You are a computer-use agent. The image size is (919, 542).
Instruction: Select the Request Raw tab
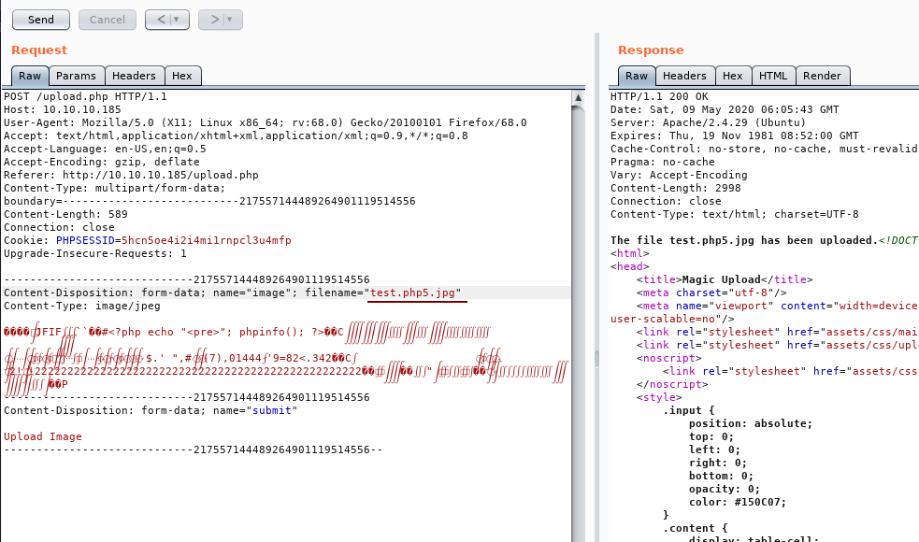30,76
